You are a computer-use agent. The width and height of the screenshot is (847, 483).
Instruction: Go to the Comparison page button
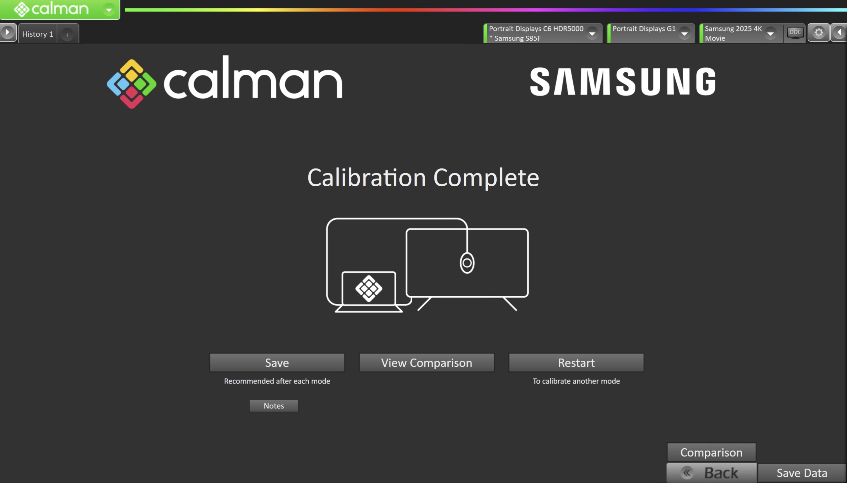coord(711,452)
